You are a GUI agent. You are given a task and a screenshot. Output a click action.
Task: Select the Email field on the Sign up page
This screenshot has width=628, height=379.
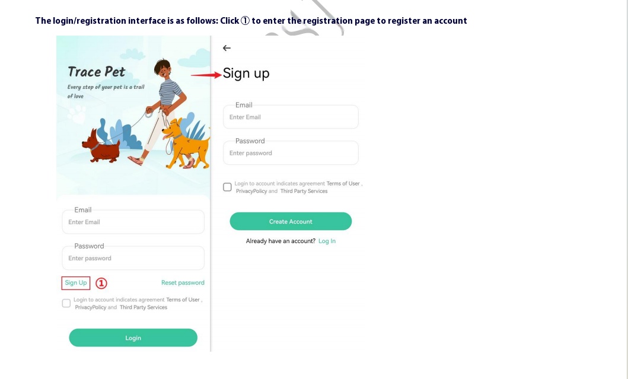pos(291,117)
